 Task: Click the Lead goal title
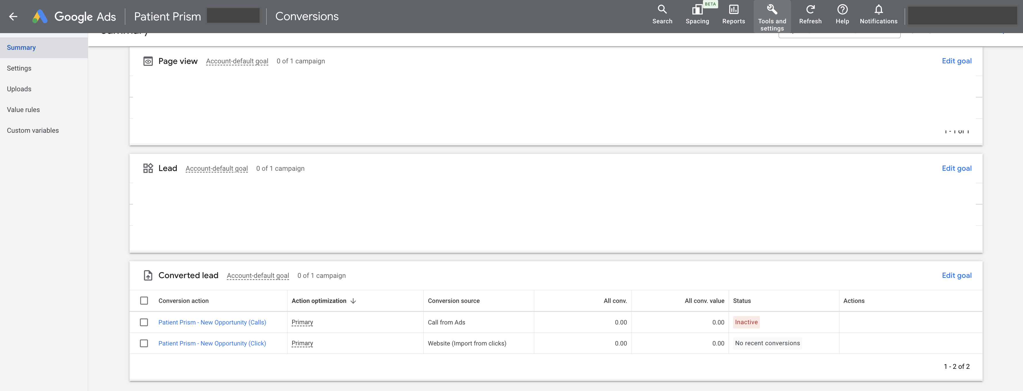pos(168,168)
